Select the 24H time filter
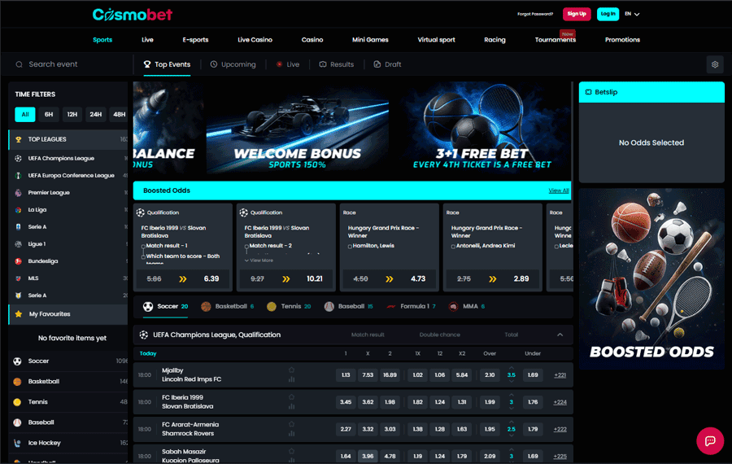 (96, 115)
